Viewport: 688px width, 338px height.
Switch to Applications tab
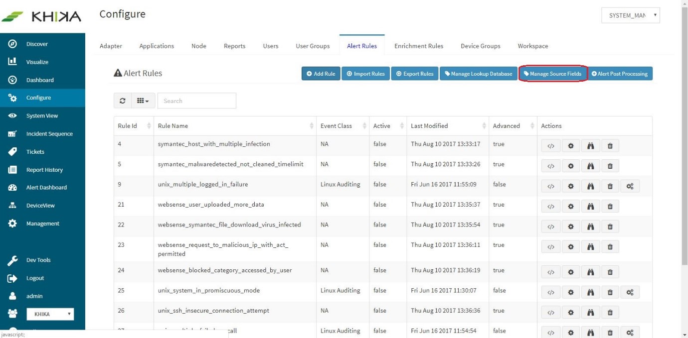[157, 46]
